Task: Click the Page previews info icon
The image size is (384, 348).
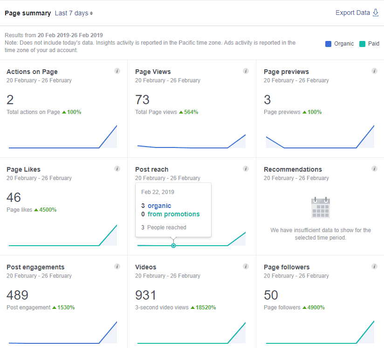Action: [x=374, y=71]
